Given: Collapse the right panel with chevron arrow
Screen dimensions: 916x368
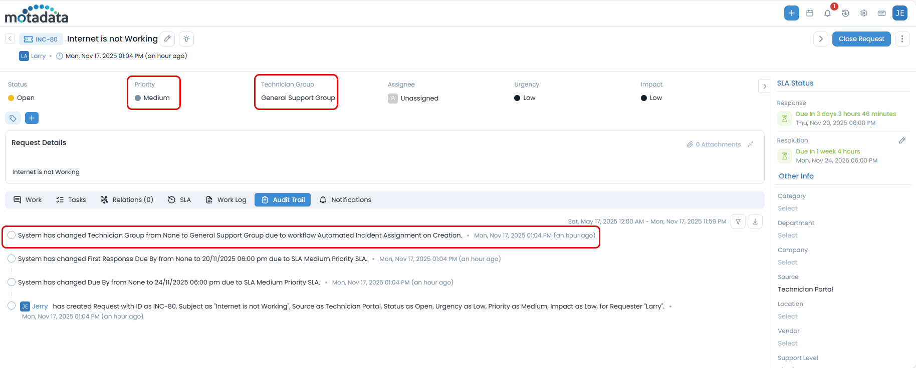Looking at the screenshot, I should 765,86.
